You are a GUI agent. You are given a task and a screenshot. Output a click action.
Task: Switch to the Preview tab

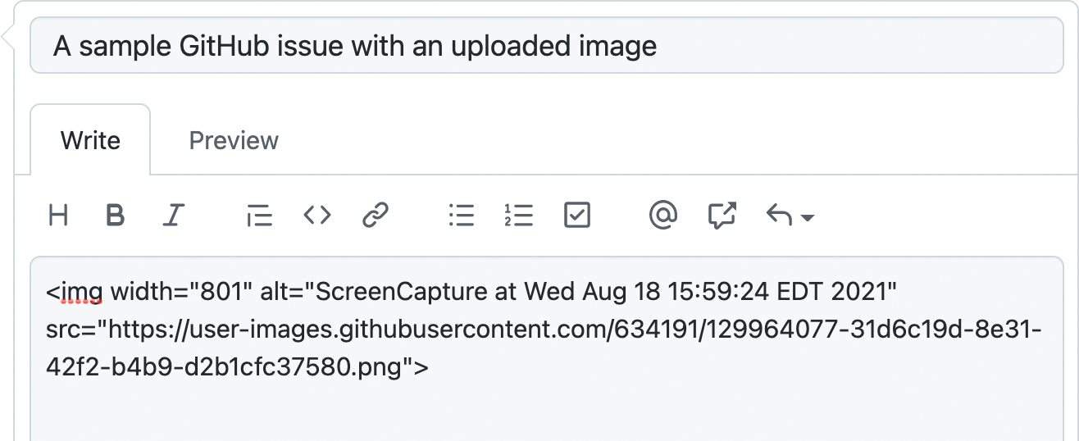(234, 140)
